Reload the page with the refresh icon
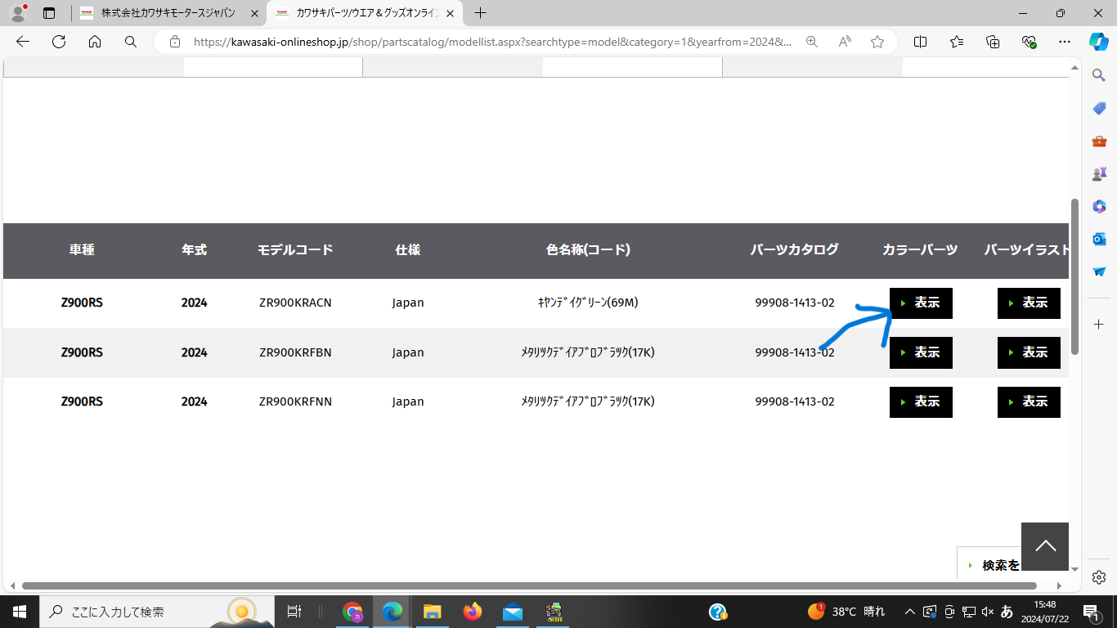 tap(58, 42)
